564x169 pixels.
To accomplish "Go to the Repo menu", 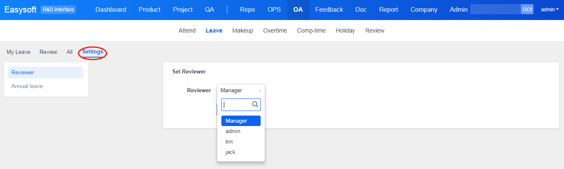I will [247, 10].
